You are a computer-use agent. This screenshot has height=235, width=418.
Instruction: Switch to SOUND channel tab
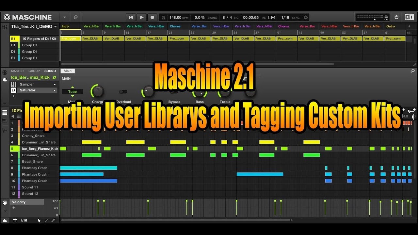[x=50, y=71]
